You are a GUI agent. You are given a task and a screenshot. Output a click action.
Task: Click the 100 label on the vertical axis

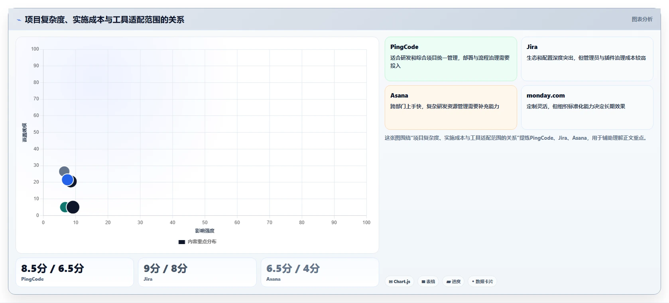(35, 49)
